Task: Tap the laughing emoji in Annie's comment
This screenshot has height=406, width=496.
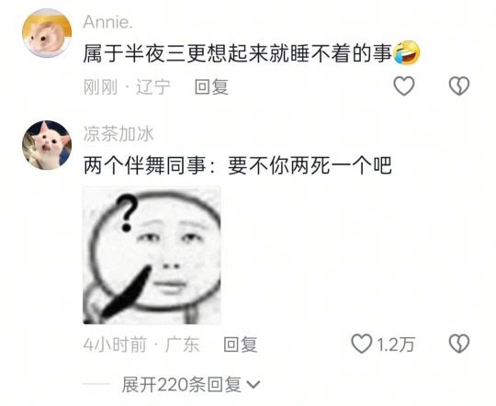Action: click(x=407, y=53)
